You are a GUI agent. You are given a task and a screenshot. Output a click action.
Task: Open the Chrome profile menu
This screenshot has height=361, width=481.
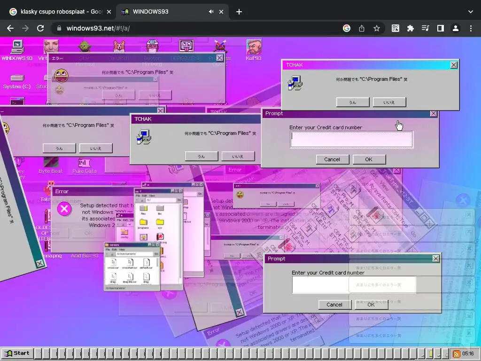tap(456, 28)
